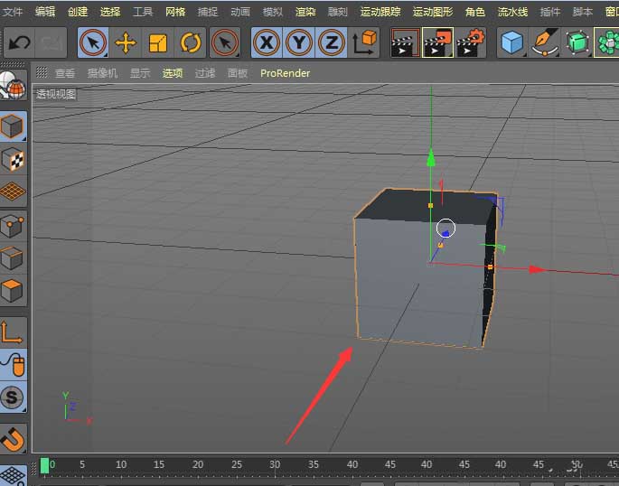
Task: Open the 创建 menu
Action: pos(78,12)
